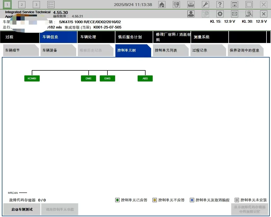
Task: Switch to the 车辆细节 tab
Action: 21,50
